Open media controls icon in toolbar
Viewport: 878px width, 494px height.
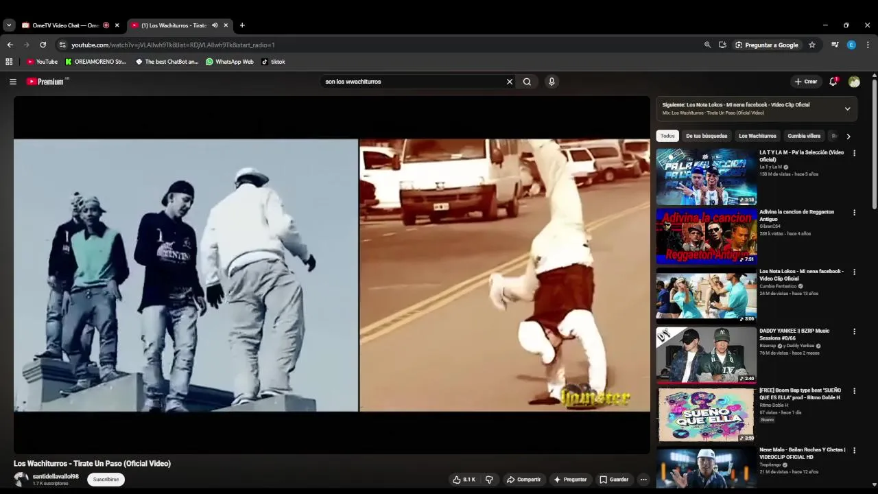point(835,45)
